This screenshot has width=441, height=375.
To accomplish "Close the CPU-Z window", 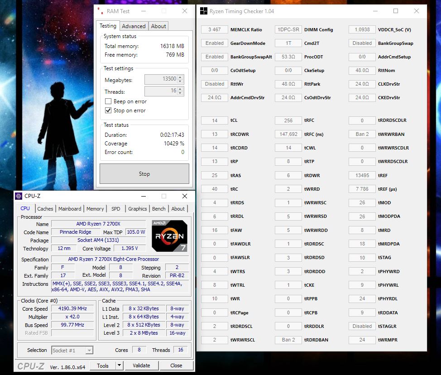I will [x=184, y=196].
